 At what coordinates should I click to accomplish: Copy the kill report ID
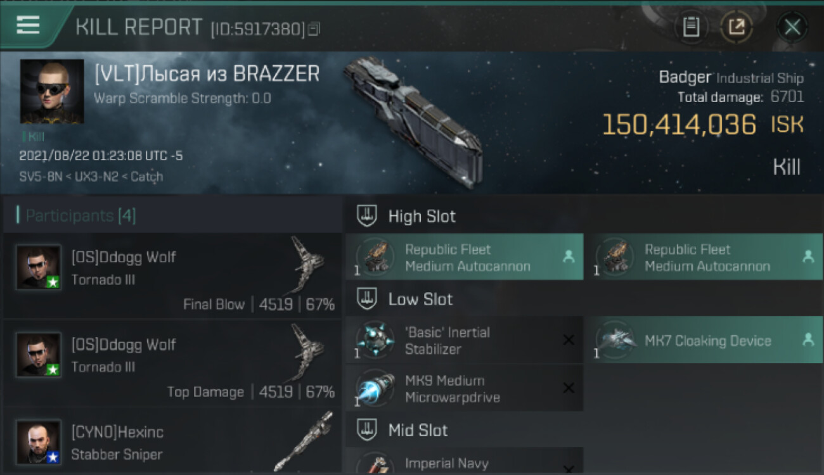pos(314,28)
